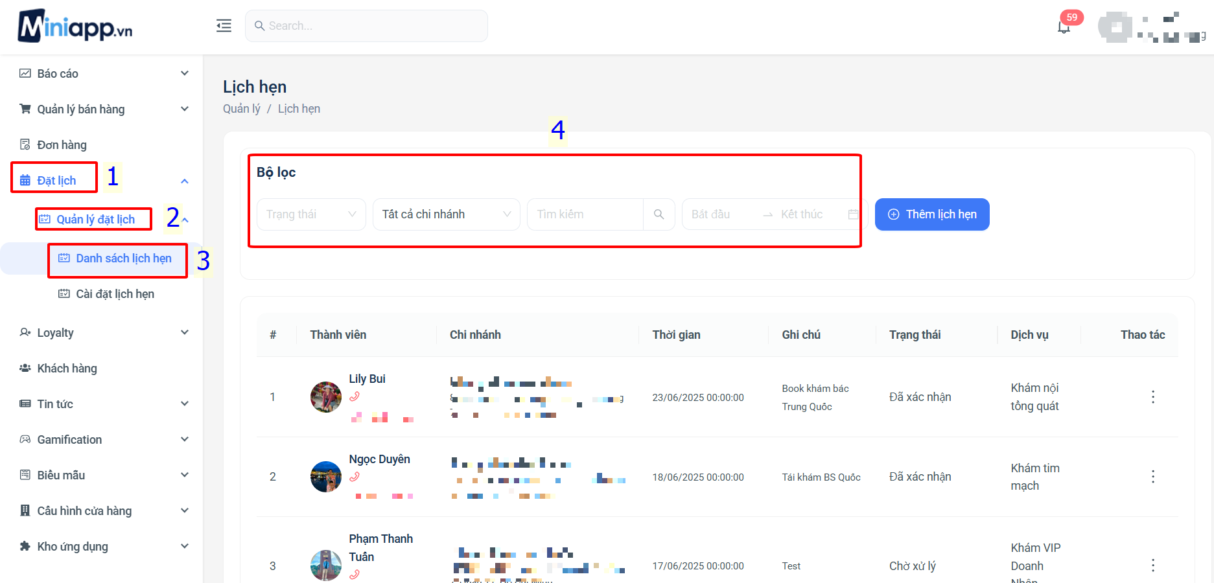
Task: Open actions menu for Lily Bui row
Action: (1152, 397)
